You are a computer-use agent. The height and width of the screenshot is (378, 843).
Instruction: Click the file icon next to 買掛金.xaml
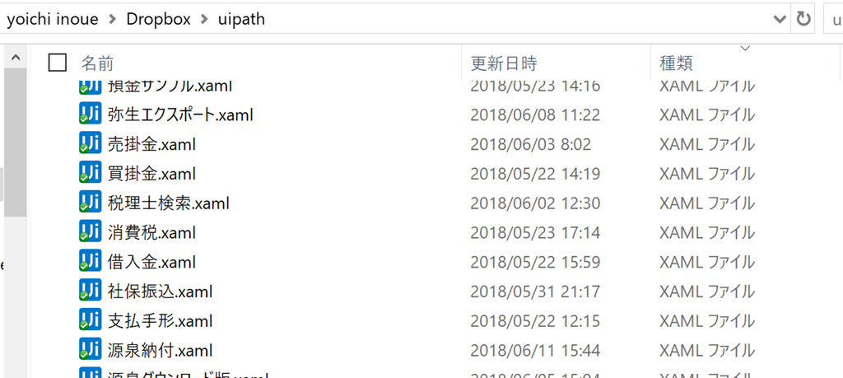click(90, 174)
